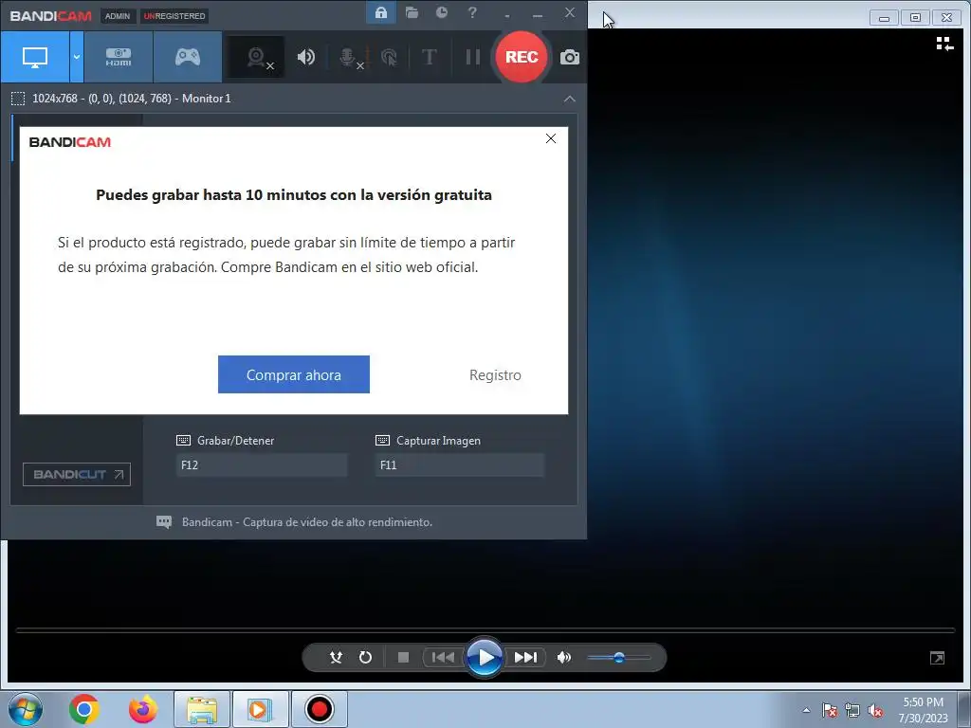Click the recording area selection rectangle icon
The width and height of the screenshot is (971, 728).
click(18, 99)
